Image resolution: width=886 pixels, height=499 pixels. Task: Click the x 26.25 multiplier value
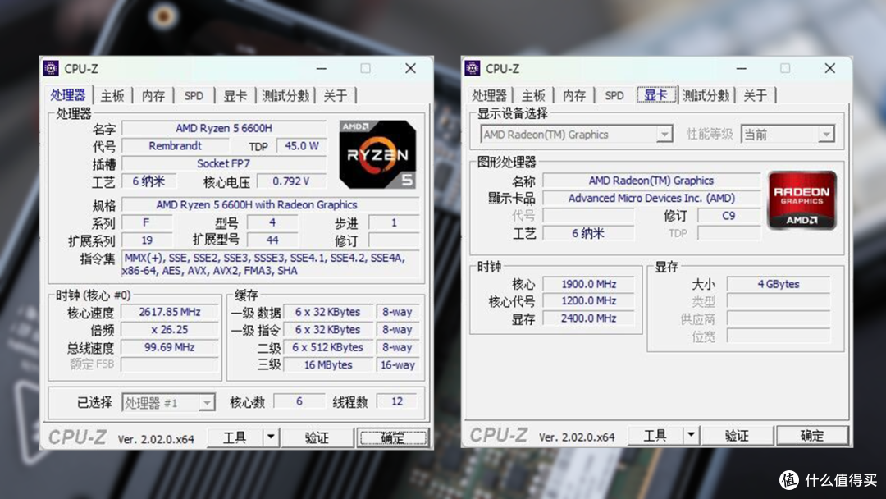[x=170, y=329]
